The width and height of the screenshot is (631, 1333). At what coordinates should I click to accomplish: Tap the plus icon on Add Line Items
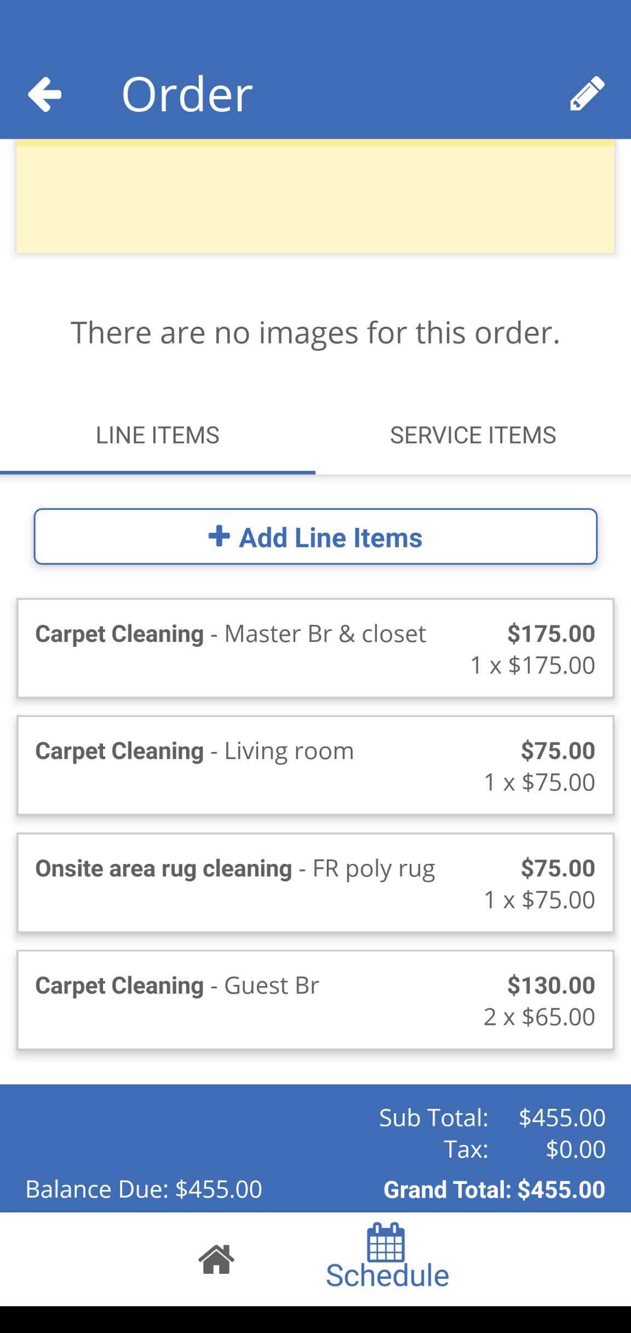219,536
